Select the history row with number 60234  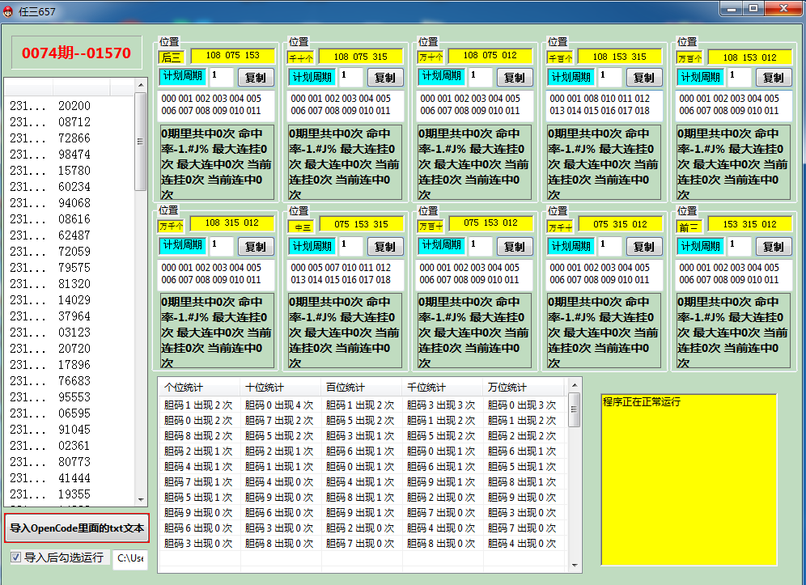click(70, 187)
